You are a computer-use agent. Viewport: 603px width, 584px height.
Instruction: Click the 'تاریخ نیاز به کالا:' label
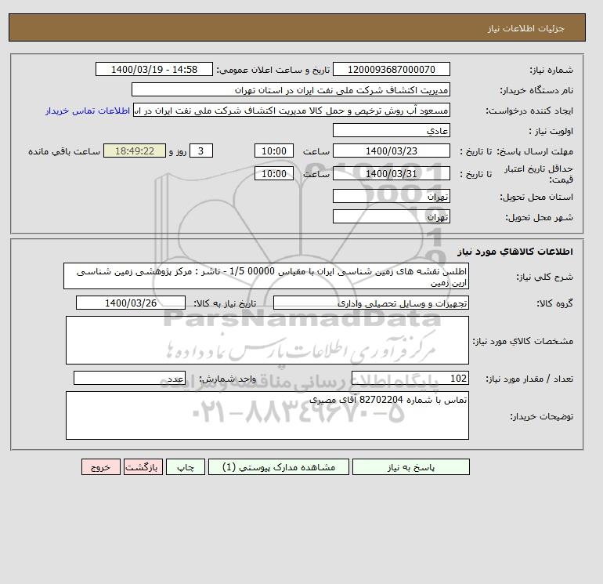(x=225, y=303)
